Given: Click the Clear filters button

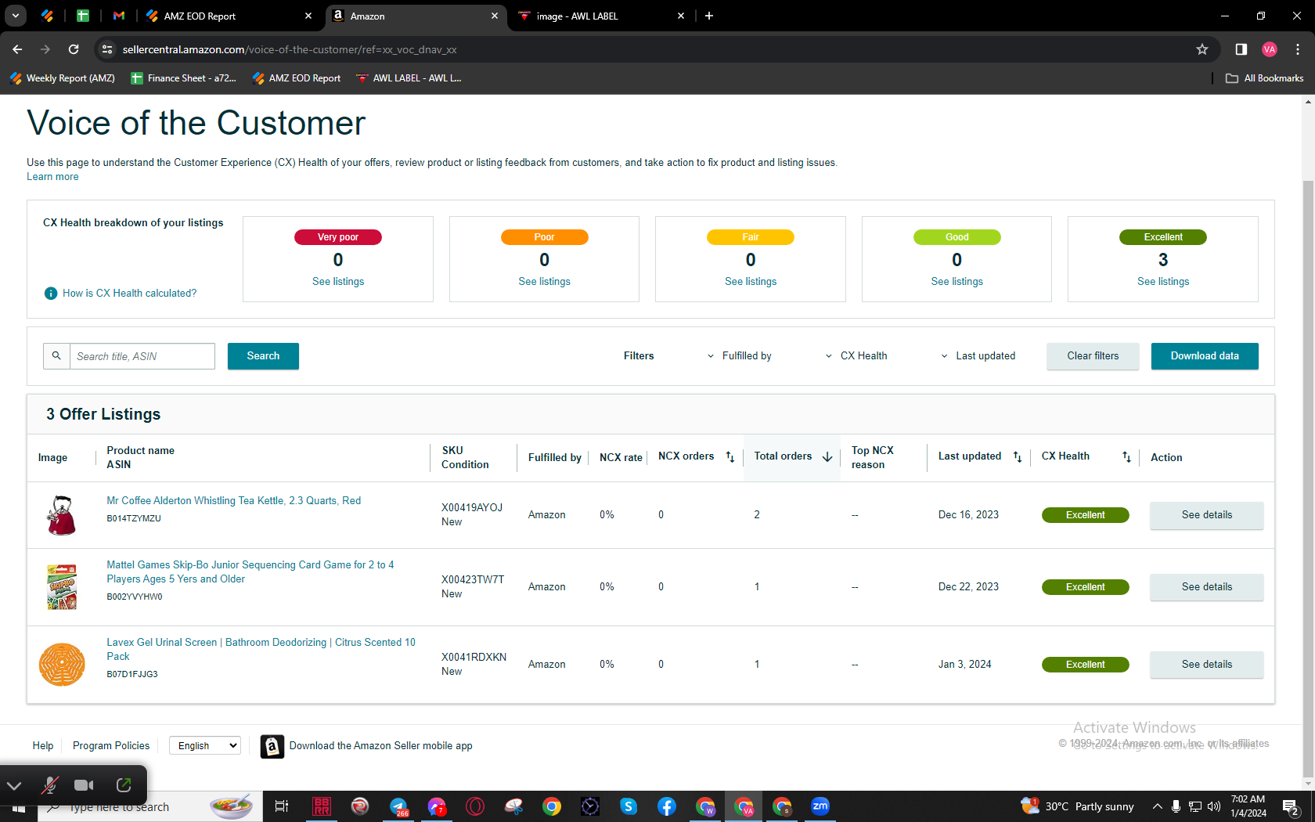Looking at the screenshot, I should click(x=1093, y=356).
